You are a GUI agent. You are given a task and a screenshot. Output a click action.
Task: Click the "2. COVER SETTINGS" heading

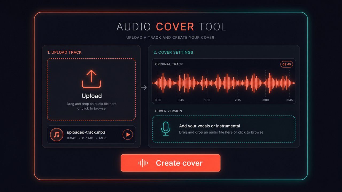[173, 52]
